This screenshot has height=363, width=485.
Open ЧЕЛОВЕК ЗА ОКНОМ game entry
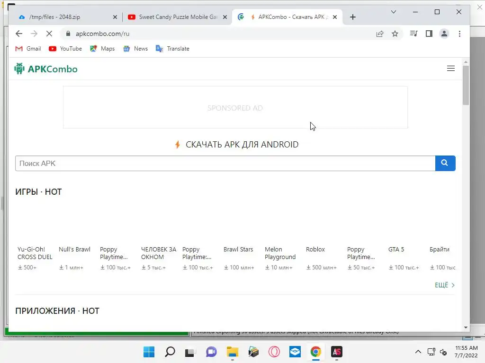coord(158,253)
